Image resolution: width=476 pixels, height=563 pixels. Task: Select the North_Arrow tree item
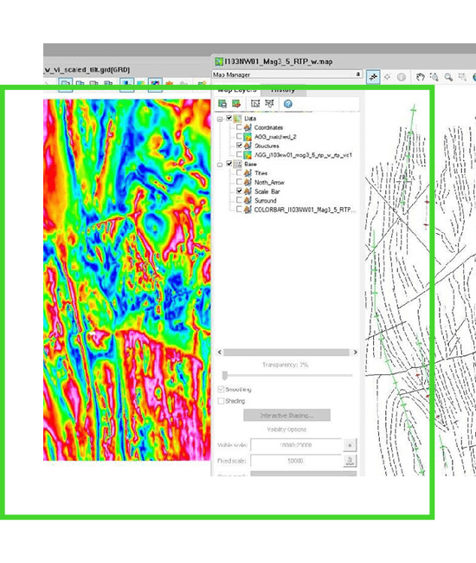[x=269, y=183]
